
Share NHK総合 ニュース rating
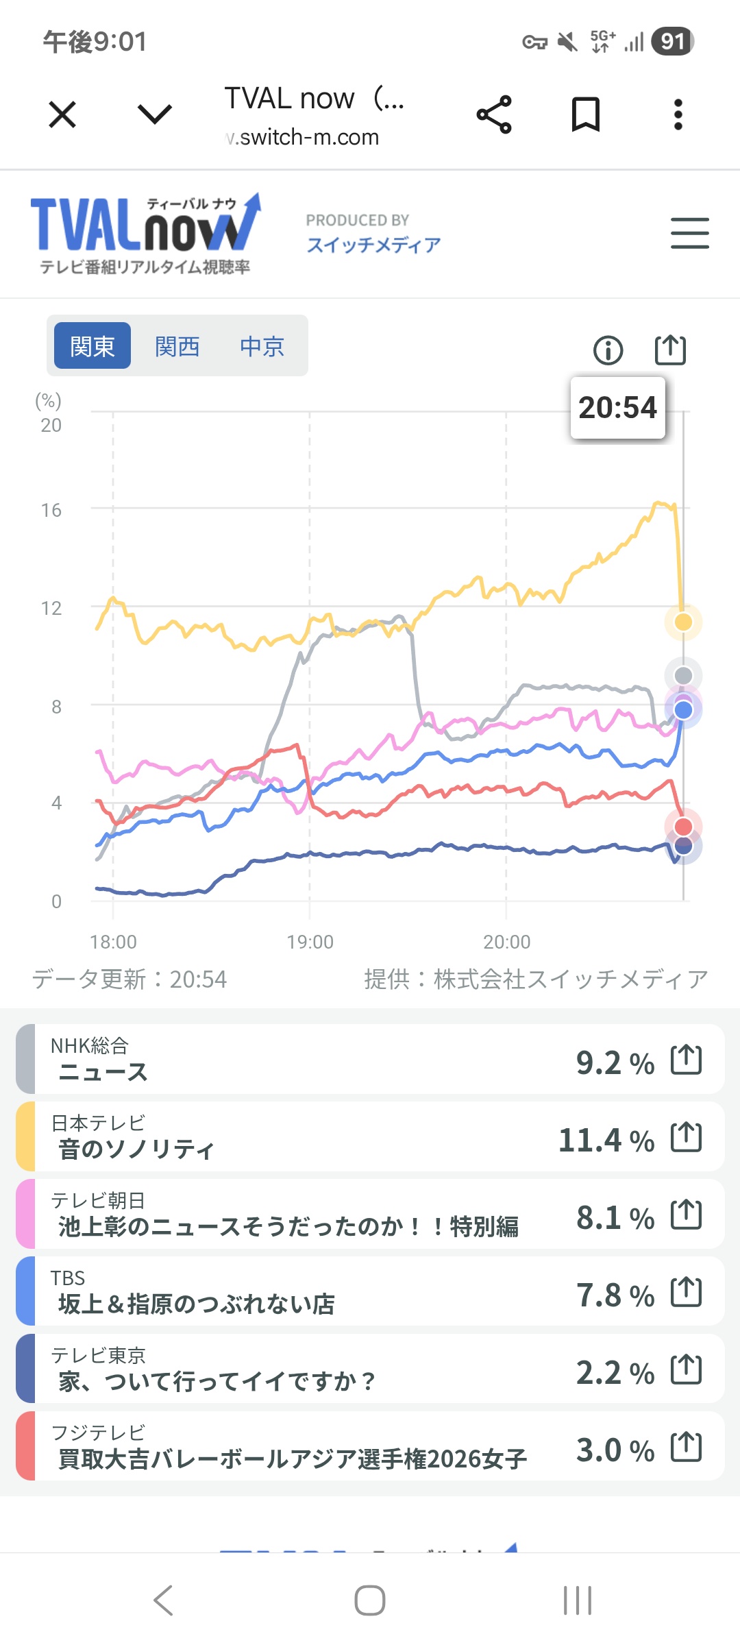click(x=686, y=1060)
